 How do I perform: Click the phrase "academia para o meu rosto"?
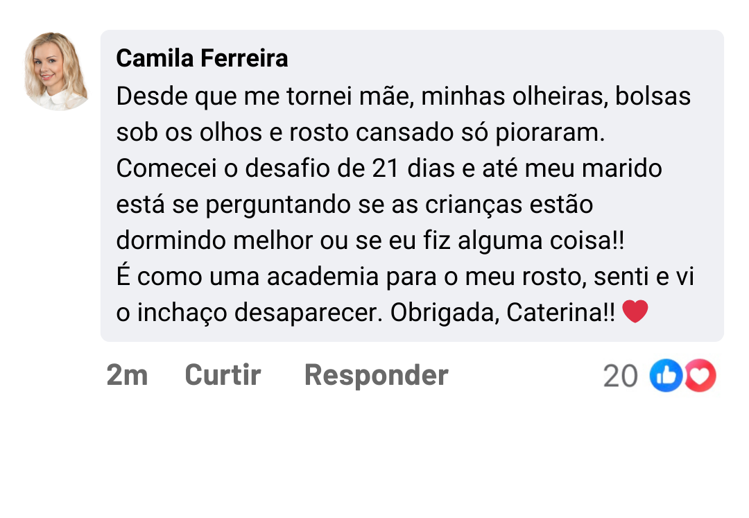(x=418, y=277)
